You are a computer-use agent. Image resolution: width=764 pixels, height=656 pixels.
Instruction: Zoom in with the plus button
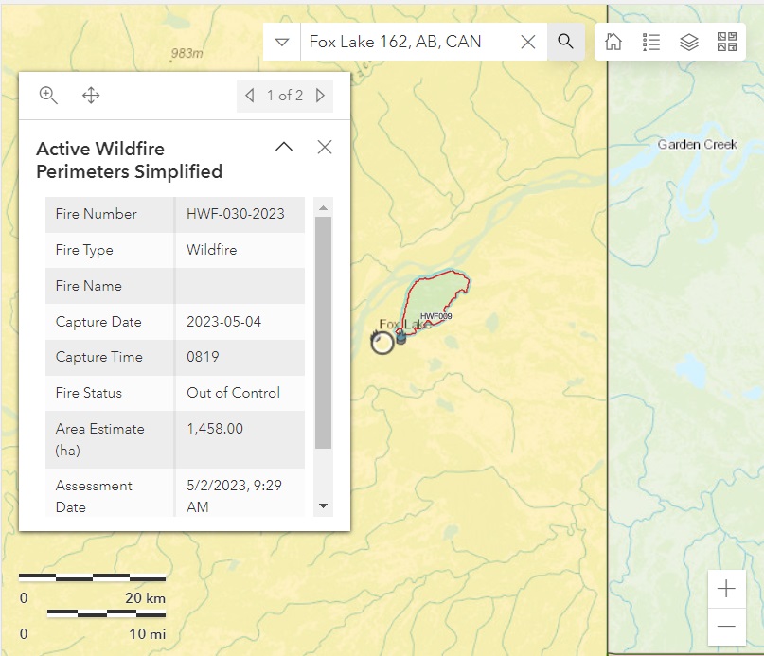[726, 589]
